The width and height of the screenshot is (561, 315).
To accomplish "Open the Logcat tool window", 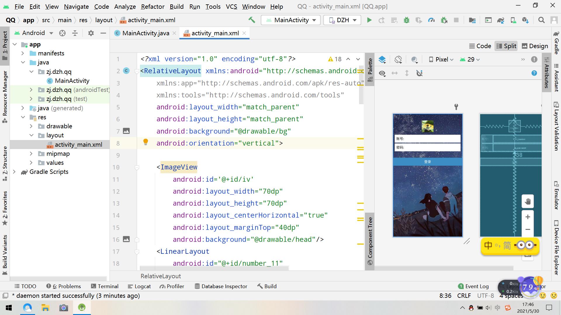I will [x=139, y=286].
